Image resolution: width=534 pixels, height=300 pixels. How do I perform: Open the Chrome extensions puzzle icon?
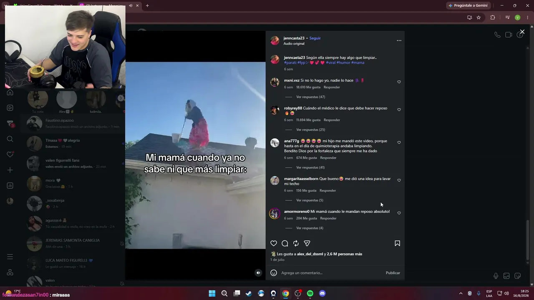tap(493, 17)
